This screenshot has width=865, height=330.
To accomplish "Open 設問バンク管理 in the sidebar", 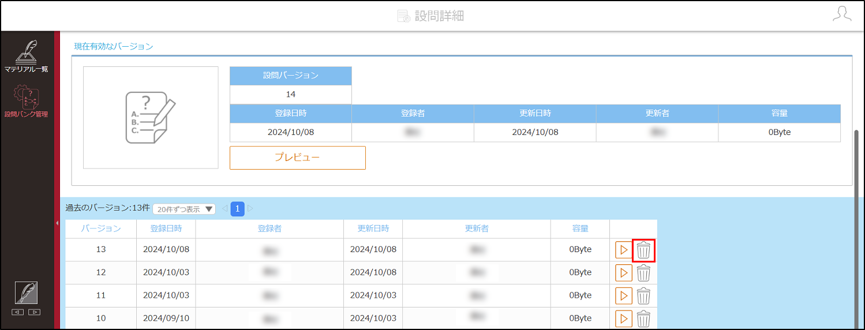I will [x=26, y=101].
